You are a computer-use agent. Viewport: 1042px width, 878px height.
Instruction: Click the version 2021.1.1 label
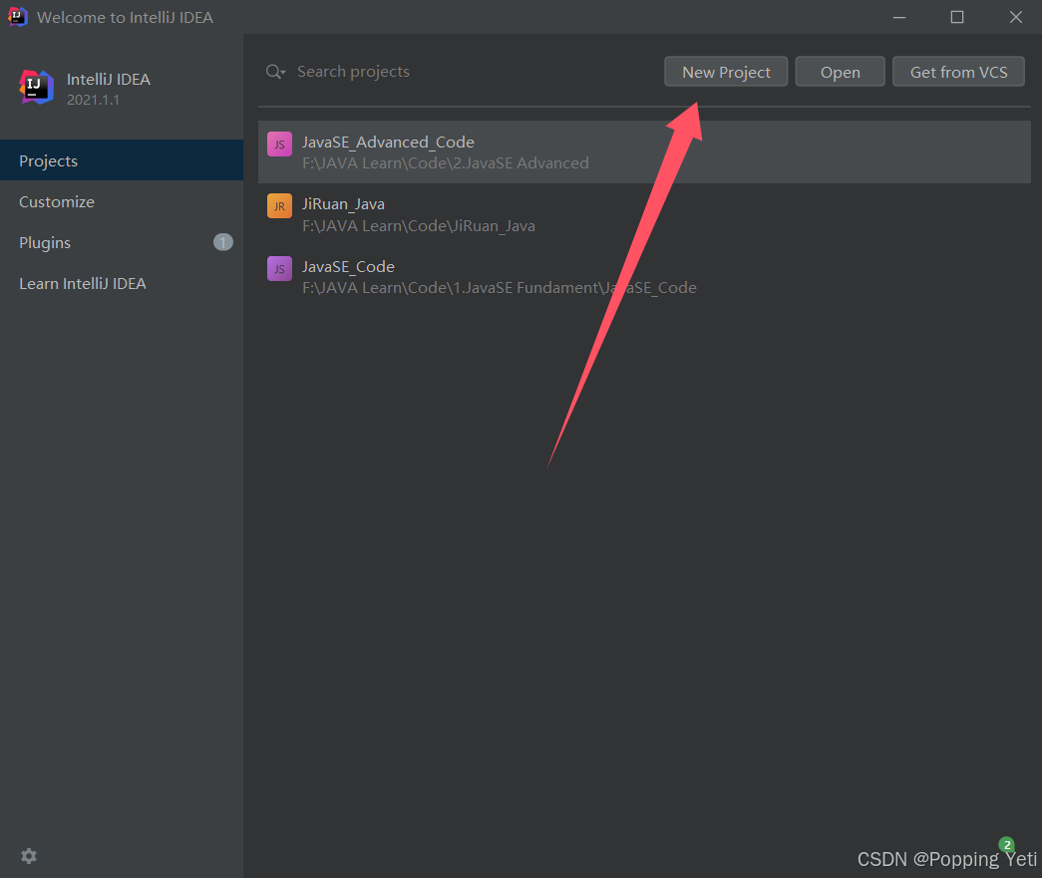pos(93,100)
